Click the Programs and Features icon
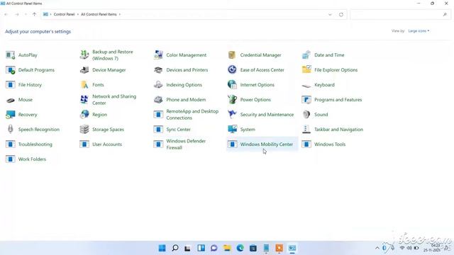The image size is (454, 255). pyautogui.click(x=306, y=100)
